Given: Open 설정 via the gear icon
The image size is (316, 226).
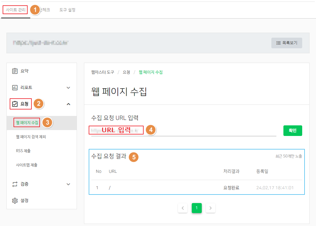Looking at the screenshot, I should (15, 200).
